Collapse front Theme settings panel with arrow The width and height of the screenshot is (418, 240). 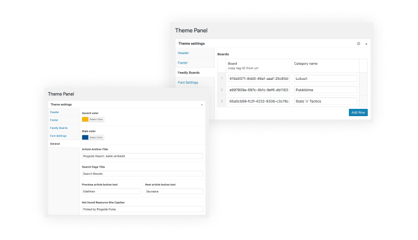click(201, 104)
